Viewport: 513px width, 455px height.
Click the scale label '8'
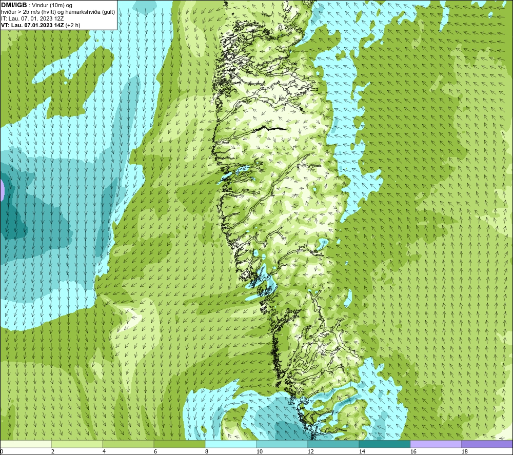[207, 452]
